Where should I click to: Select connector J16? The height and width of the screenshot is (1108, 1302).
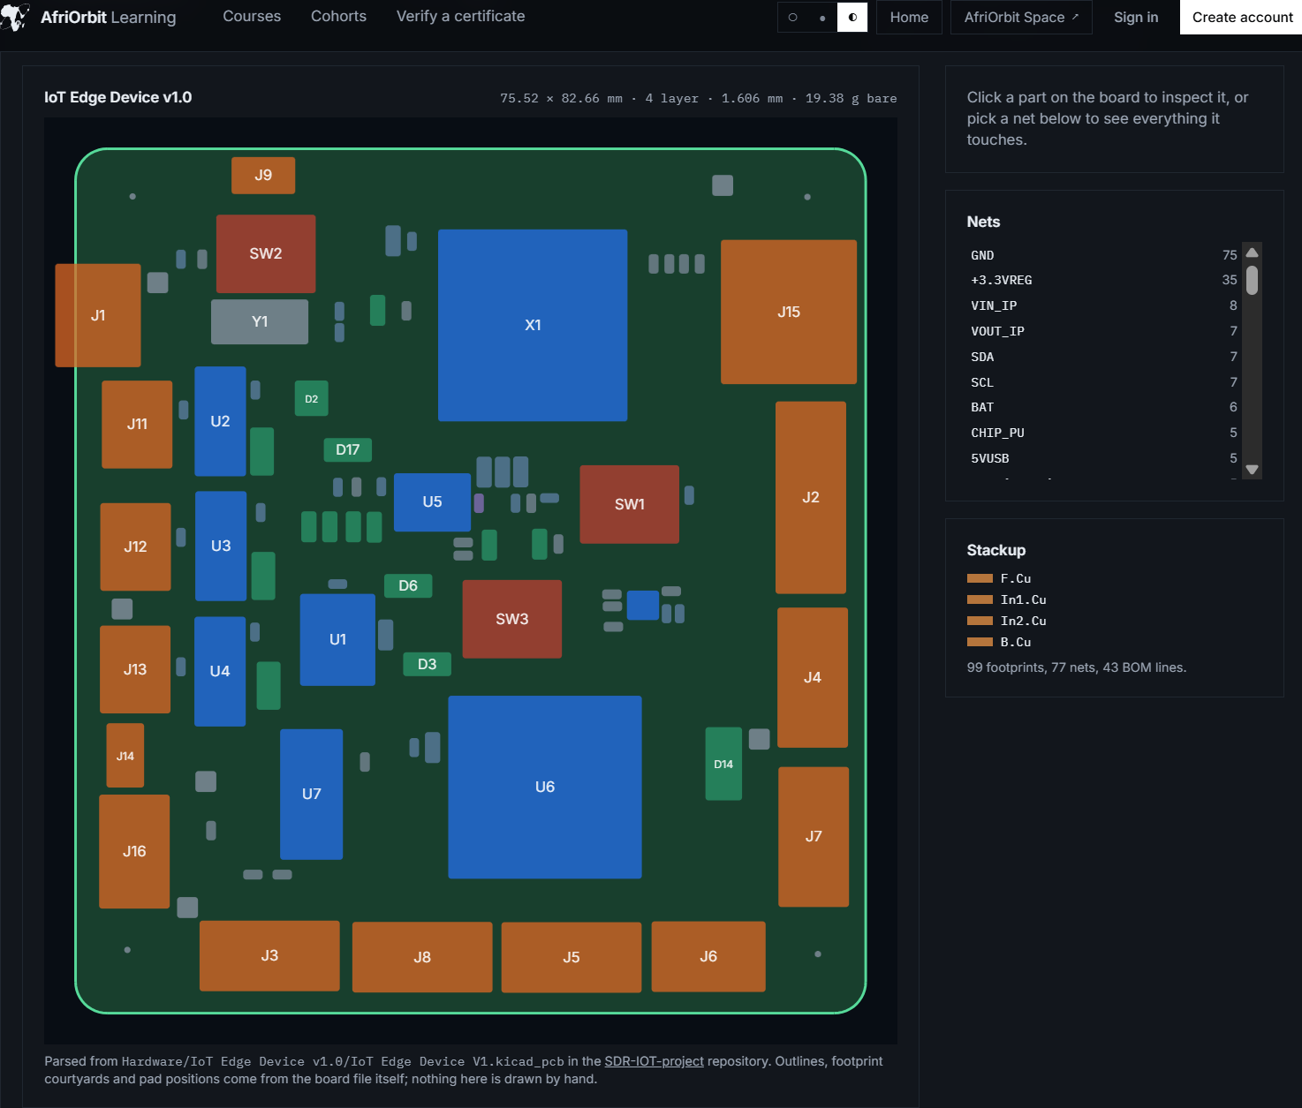point(134,851)
